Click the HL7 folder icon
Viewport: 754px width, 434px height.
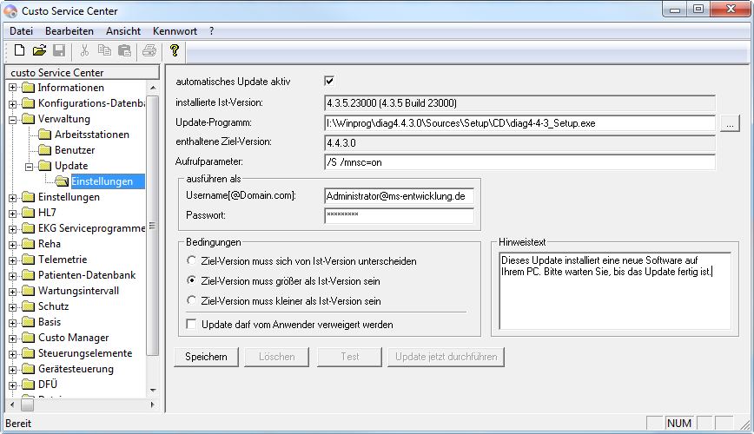coord(29,213)
